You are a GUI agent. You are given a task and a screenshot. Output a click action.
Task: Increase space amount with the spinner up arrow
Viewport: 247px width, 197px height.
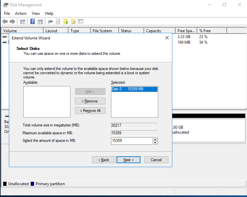[x=155, y=139]
